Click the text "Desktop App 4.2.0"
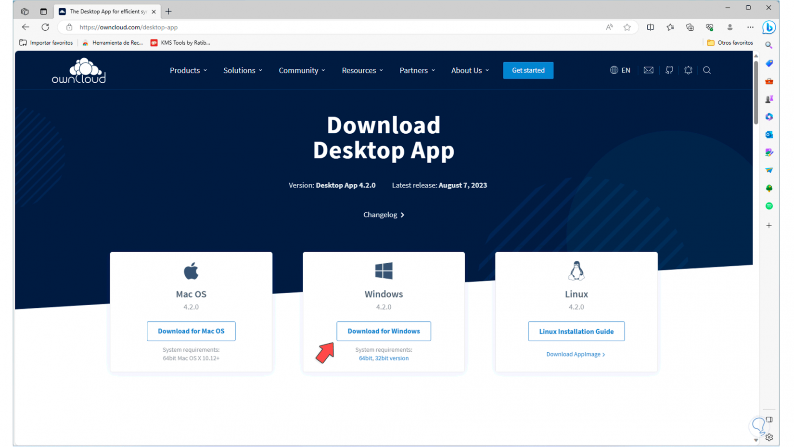 pyautogui.click(x=346, y=185)
